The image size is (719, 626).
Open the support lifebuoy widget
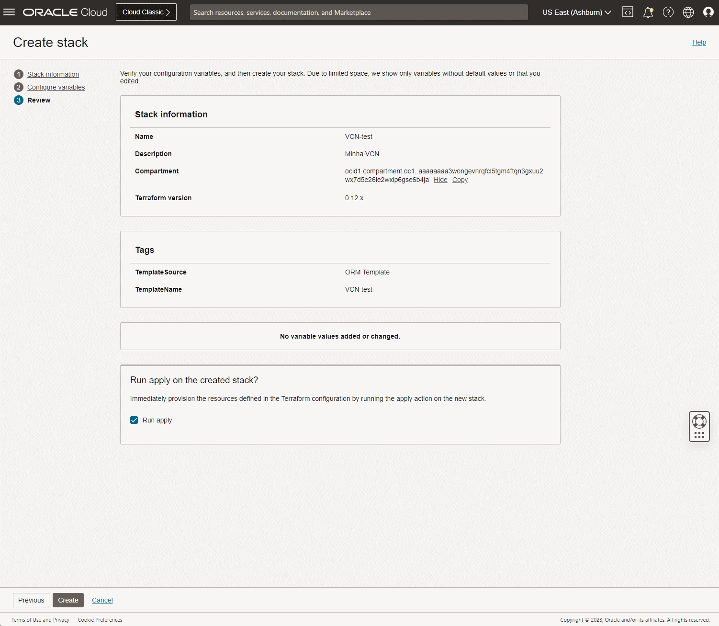[699, 421]
